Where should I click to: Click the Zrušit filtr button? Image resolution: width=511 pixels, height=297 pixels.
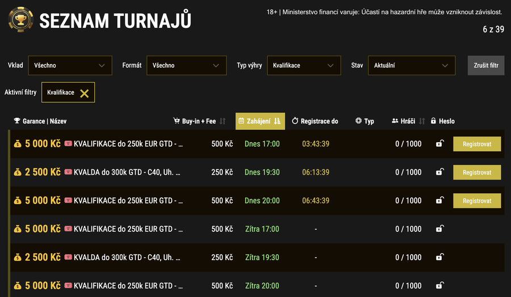pyautogui.click(x=486, y=65)
